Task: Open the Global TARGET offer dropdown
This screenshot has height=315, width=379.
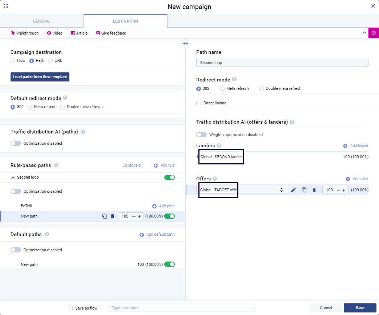Action: point(242,190)
